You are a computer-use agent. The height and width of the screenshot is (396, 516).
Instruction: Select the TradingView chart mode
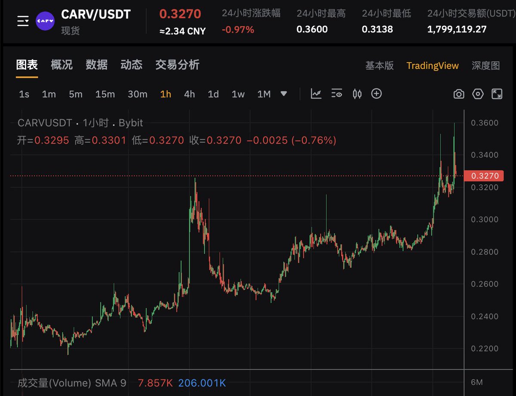click(433, 66)
